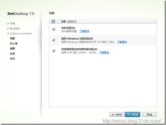Screen dimensions: 166x125
Task: Select the 核心组件 step in the sidebar
Action: click(15, 29)
